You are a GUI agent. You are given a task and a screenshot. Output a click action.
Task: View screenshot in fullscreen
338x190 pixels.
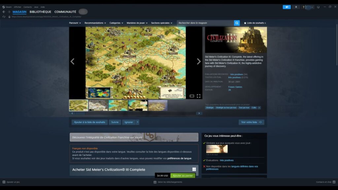(198, 96)
